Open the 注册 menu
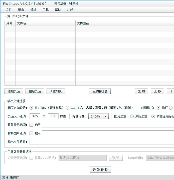 [70, 10]
